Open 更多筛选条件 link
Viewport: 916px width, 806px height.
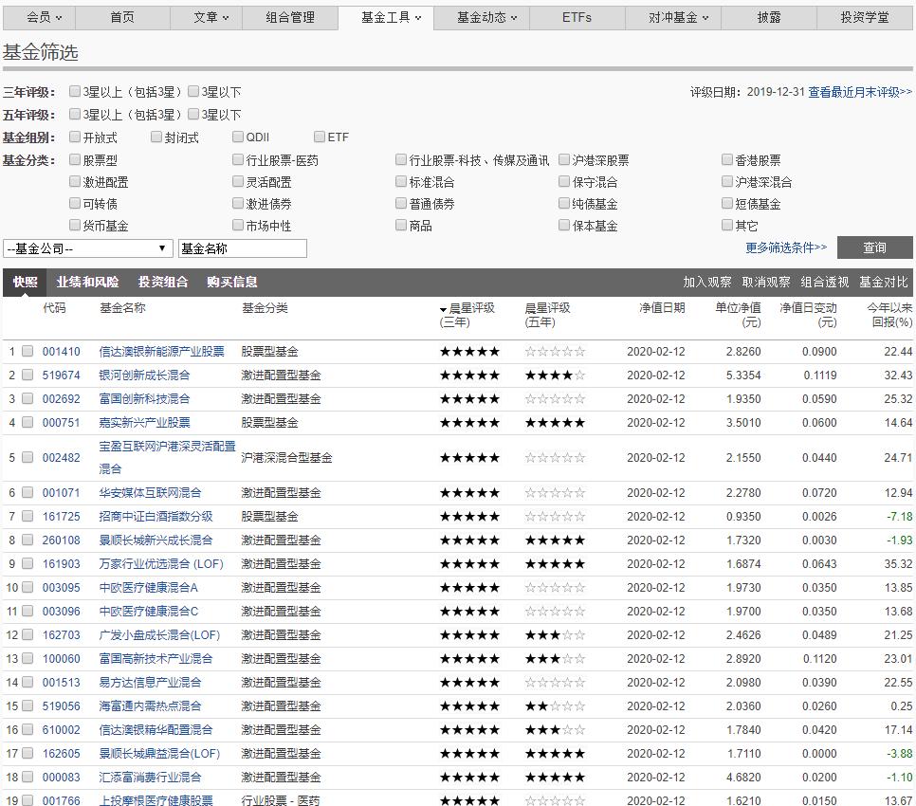pyautogui.click(x=786, y=247)
